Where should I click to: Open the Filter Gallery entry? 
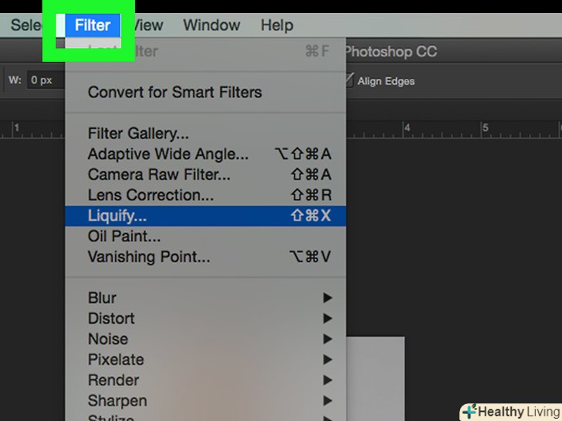(x=138, y=134)
